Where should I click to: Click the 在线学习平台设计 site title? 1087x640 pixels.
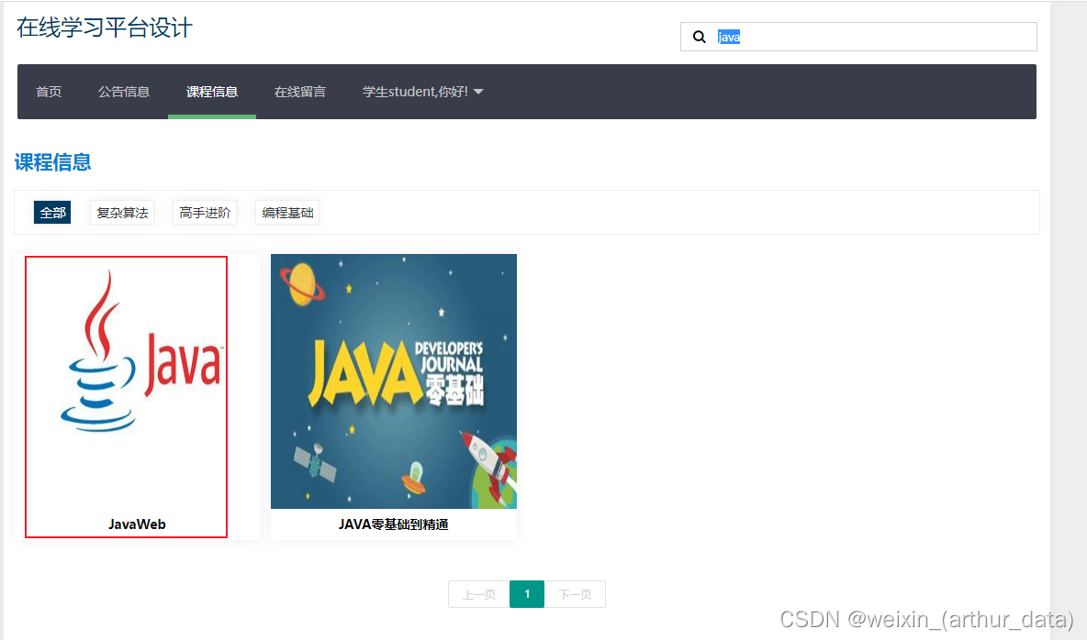pos(105,28)
